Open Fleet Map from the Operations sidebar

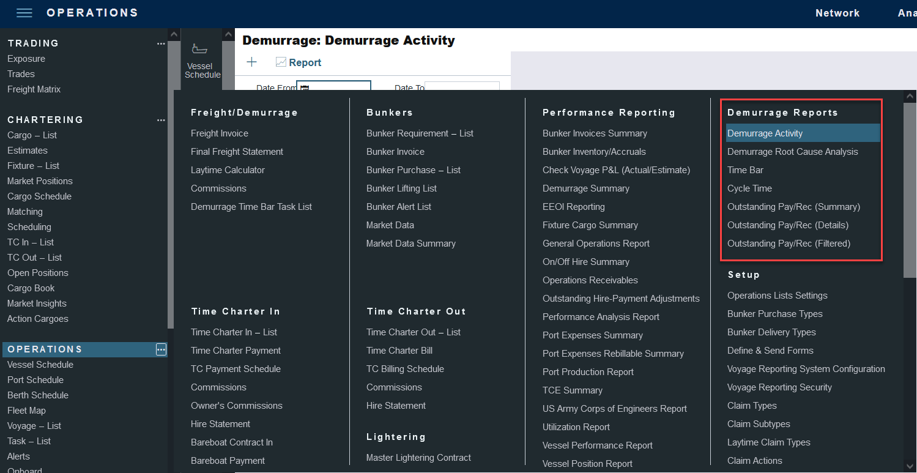tap(26, 411)
